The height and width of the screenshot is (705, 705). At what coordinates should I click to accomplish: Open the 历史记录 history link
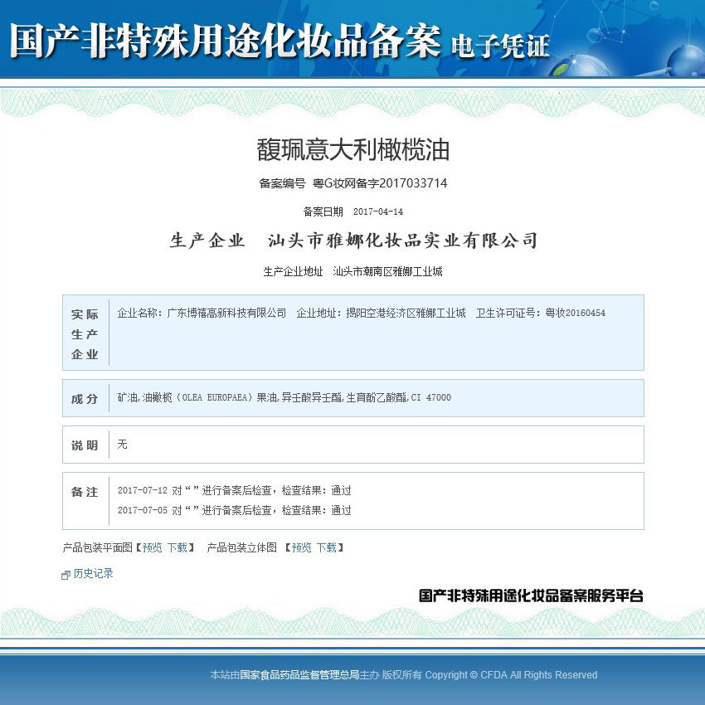pos(93,573)
